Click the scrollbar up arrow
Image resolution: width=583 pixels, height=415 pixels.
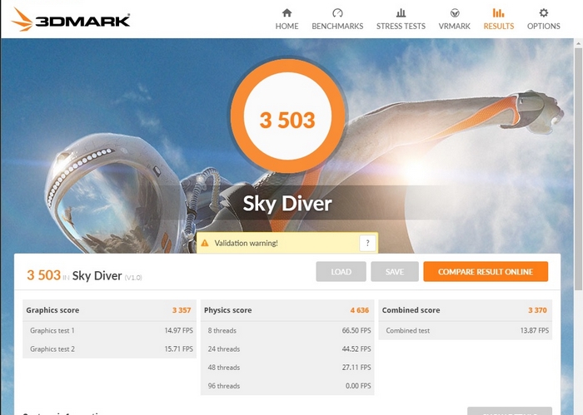tap(578, 43)
